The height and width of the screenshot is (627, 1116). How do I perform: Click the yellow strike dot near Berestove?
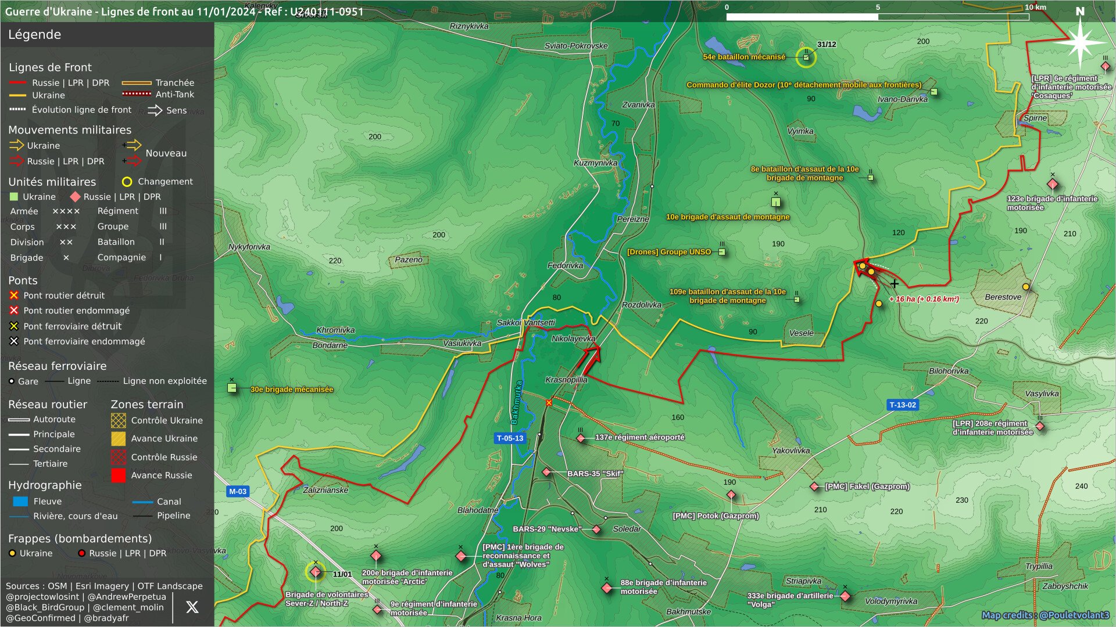tap(1026, 287)
